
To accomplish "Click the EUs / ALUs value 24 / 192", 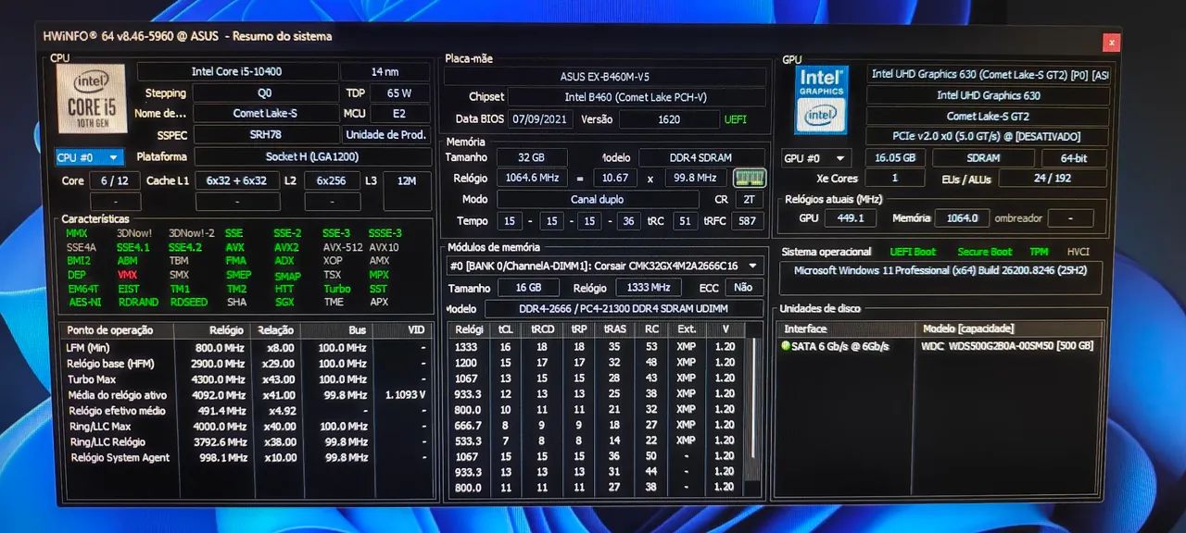I will pos(1052,179).
